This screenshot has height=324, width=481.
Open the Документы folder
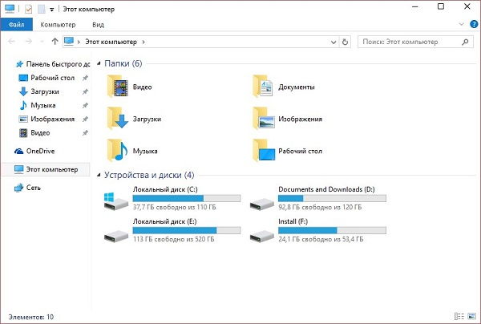coord(264,86)
